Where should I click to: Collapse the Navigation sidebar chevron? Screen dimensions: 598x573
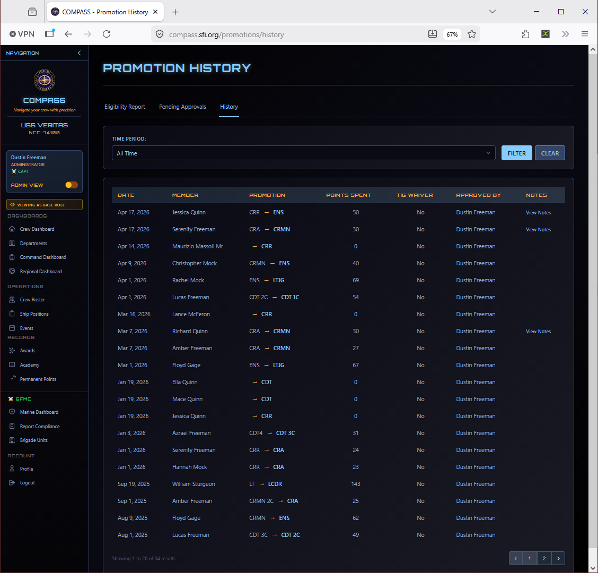click(80, 53)
